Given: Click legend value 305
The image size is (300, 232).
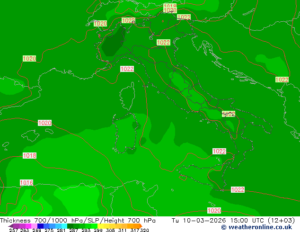Looking at the screenshot, I should 110,230.
